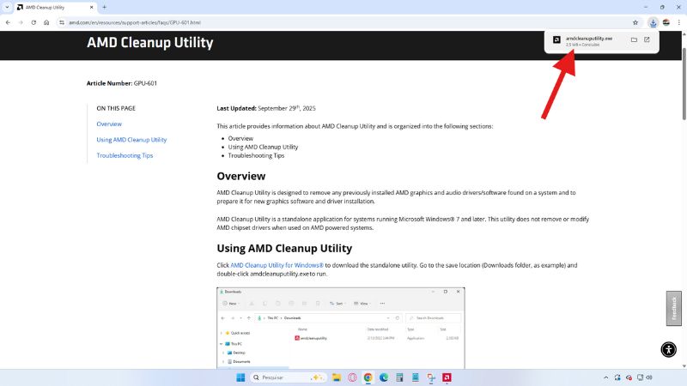Open Chrome three-dot menu

coord(678,22)
